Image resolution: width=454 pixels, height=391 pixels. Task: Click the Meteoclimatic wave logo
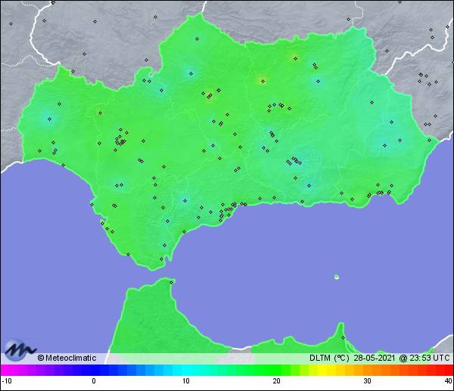pyautogui.click(x=19, y=350)
